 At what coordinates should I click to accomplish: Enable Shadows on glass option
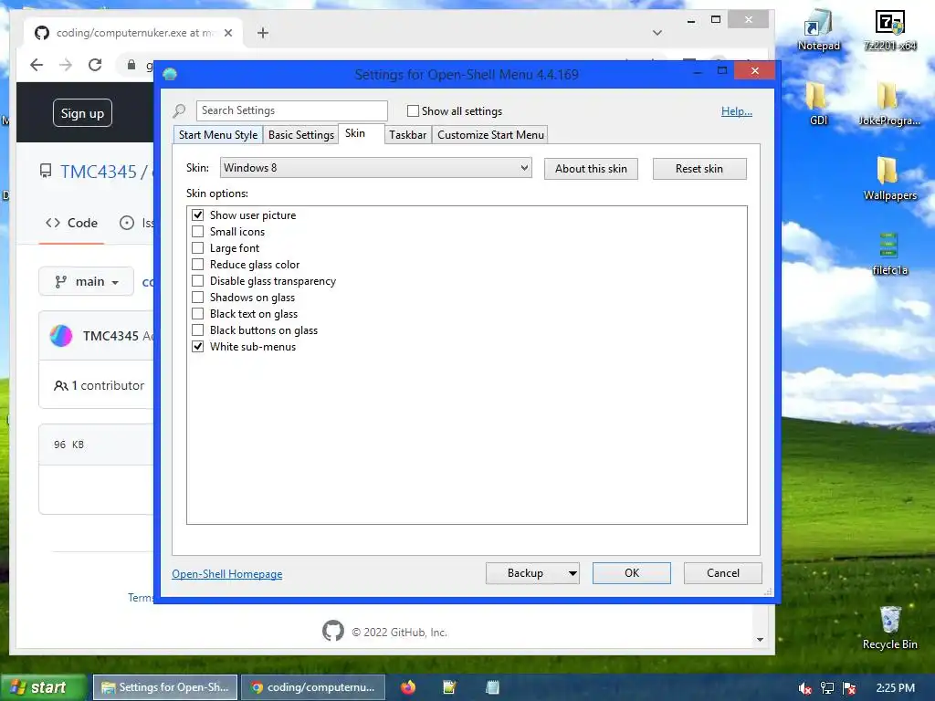point(197,297)
